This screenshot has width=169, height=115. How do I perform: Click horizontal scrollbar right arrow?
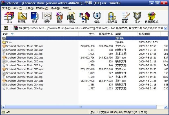click(x=166, y=107)
